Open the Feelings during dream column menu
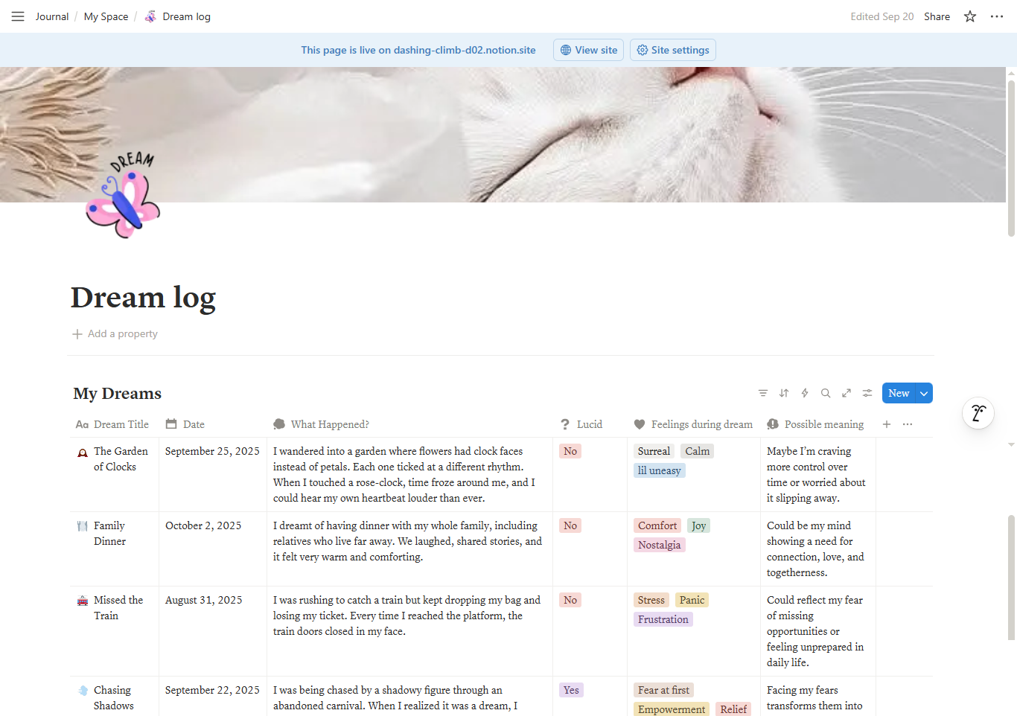The width and height of the screenshot is (1017, 716). (x=693, y=424)
